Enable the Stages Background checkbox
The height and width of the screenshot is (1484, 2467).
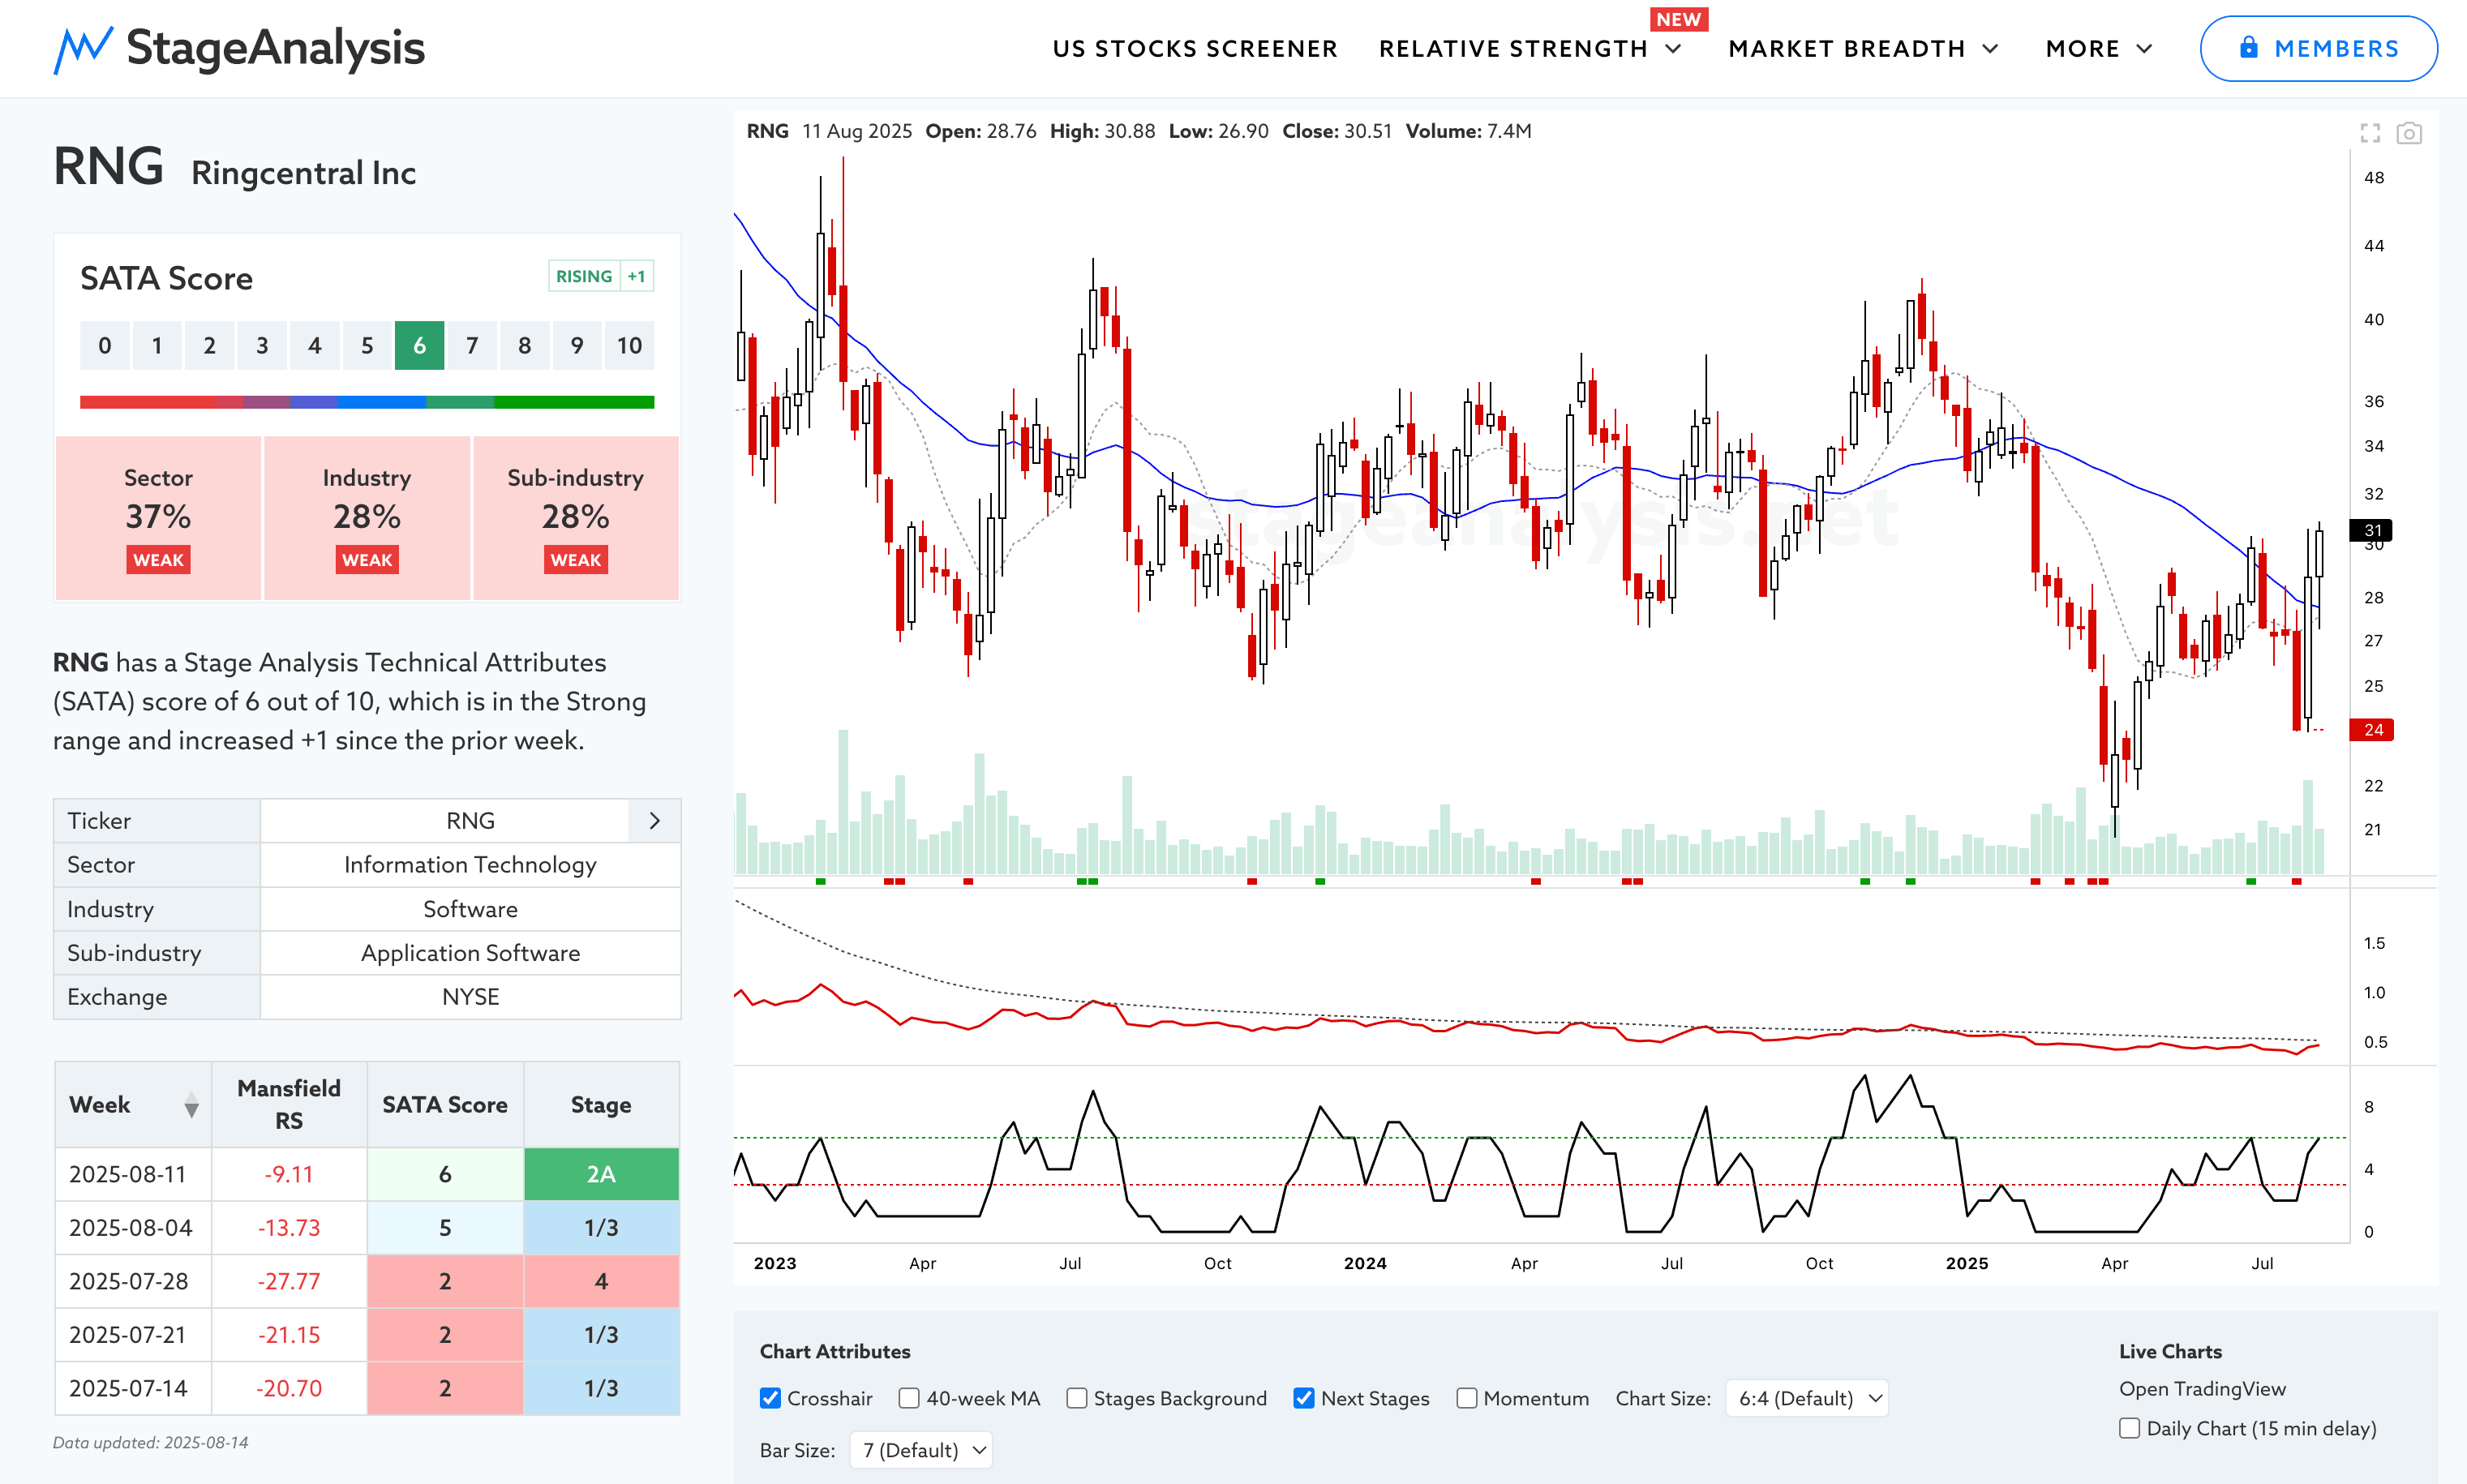click(1077, 1398)
